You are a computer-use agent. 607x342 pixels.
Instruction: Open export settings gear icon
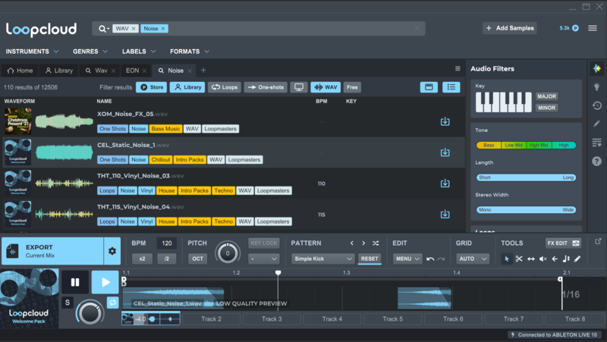pyautogui.click(x=112, y=251)
